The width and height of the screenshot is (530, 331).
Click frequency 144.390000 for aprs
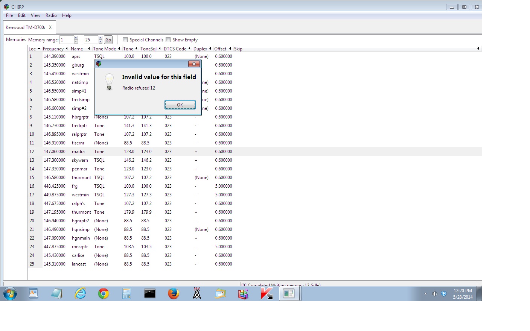[x=55, y=56]
